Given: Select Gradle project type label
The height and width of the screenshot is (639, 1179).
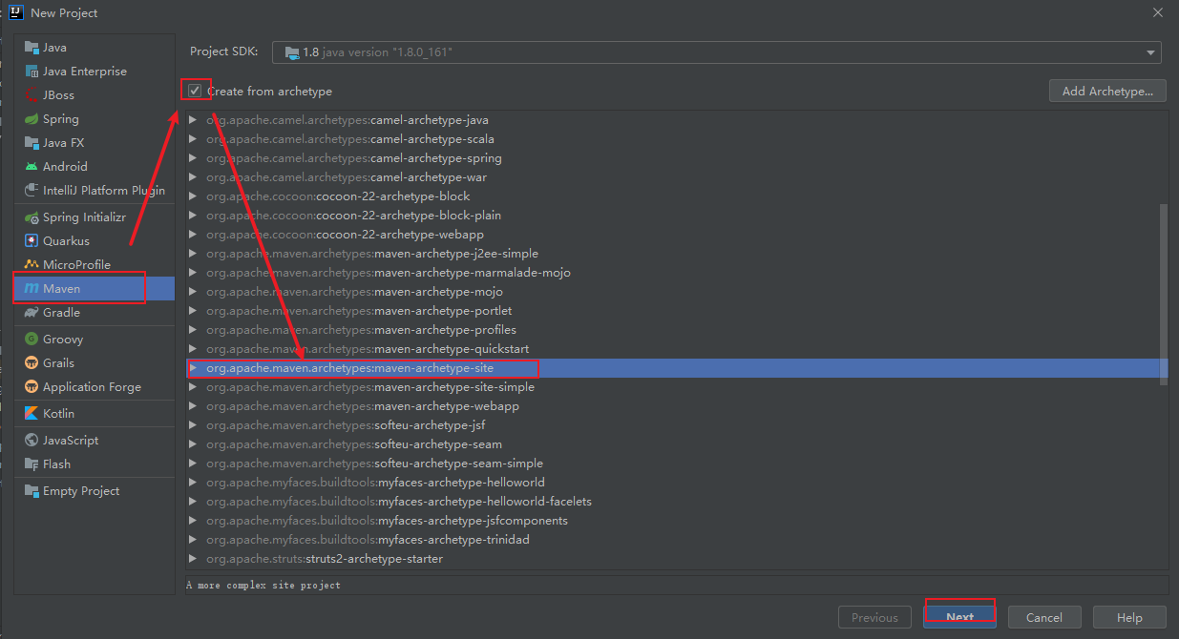Looking at the screenshot, I should pyautogui.click(x=61, y=313).
